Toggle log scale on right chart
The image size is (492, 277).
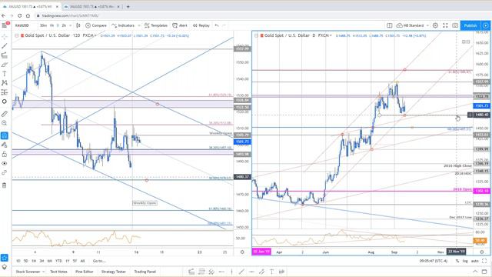[x=465, y=261]
